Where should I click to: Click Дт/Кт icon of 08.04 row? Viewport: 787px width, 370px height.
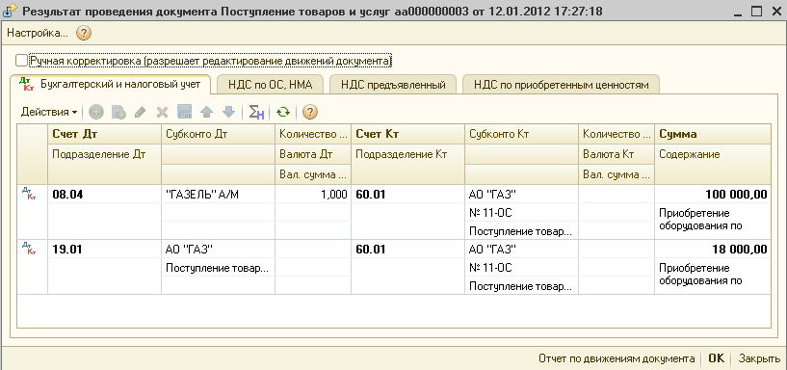[x=29, y=193]
